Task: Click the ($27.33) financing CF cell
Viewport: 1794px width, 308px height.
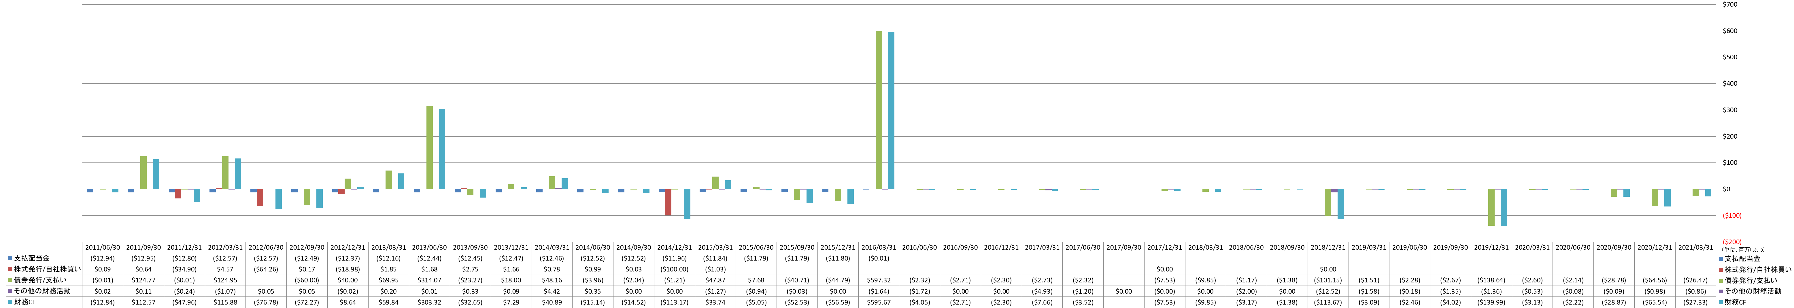Action: click(1695, 303)
